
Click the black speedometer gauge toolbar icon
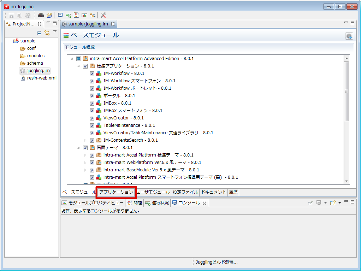point(41,16)
